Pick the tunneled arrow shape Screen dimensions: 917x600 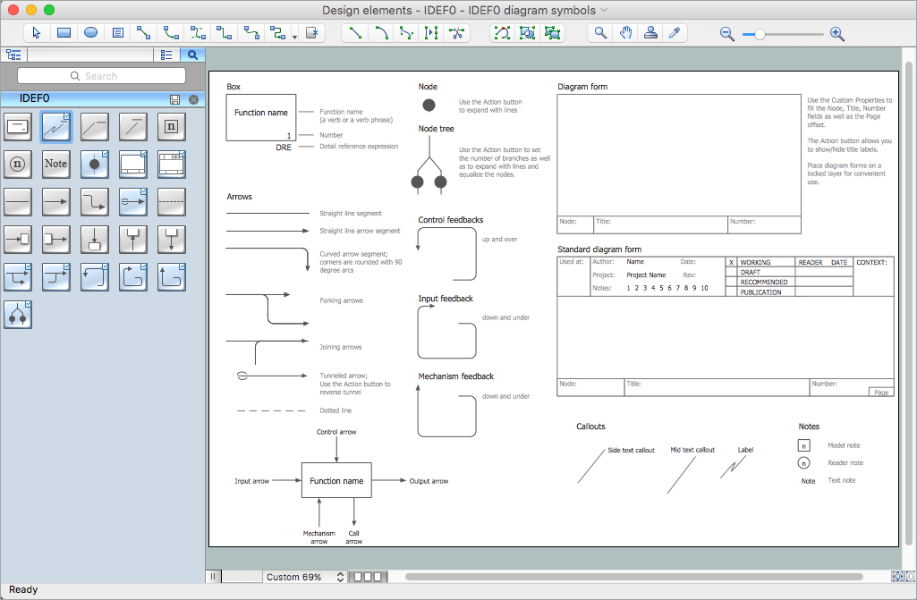coord(133,202)
